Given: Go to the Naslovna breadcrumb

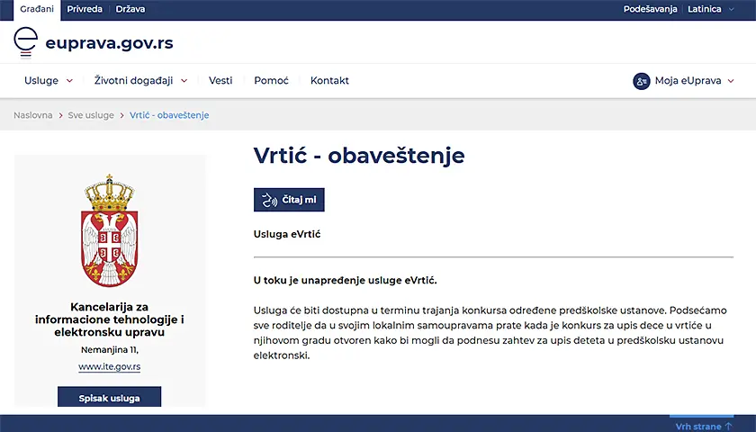Looking at the screenshot, I should click(32, 115).
